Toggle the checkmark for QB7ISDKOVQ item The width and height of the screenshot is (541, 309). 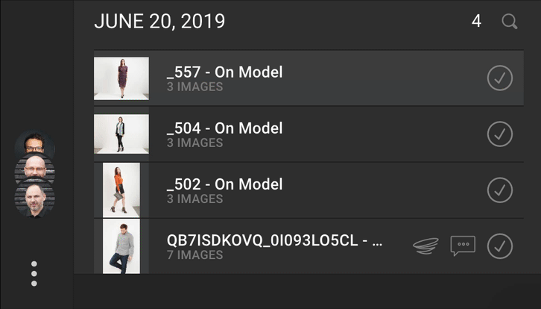click(x=499, y=246)
